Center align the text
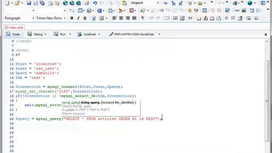 pos(121,18)
